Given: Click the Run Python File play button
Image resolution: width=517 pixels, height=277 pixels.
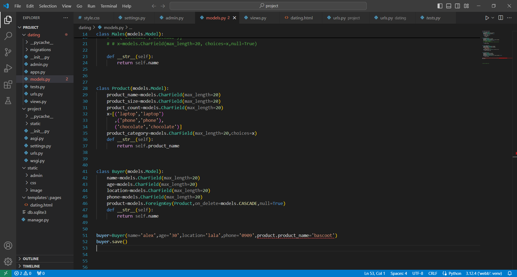Looking at the screenshot, I should coord(487,18).
